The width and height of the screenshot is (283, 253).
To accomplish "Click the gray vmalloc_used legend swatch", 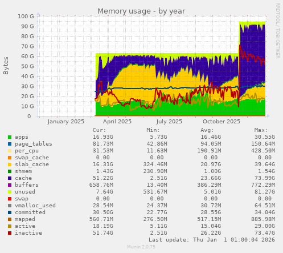I will [x=10, y=206].
